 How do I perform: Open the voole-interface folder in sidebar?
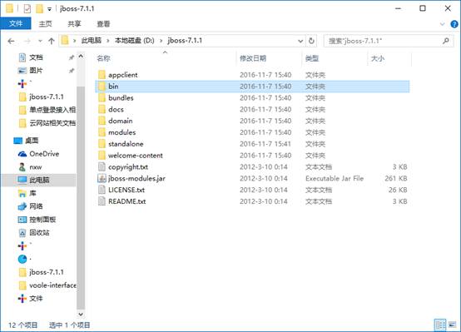pyautogui.click(x=52, y=285)
